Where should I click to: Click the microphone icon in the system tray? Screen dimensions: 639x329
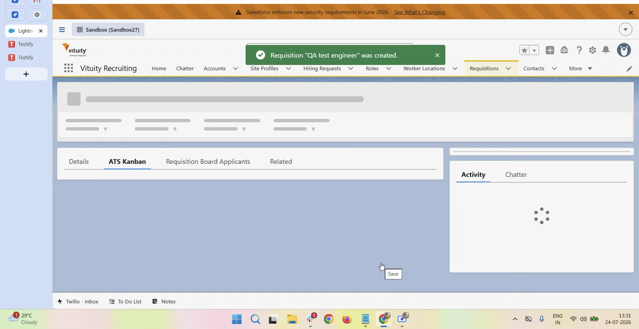(542, 319)
